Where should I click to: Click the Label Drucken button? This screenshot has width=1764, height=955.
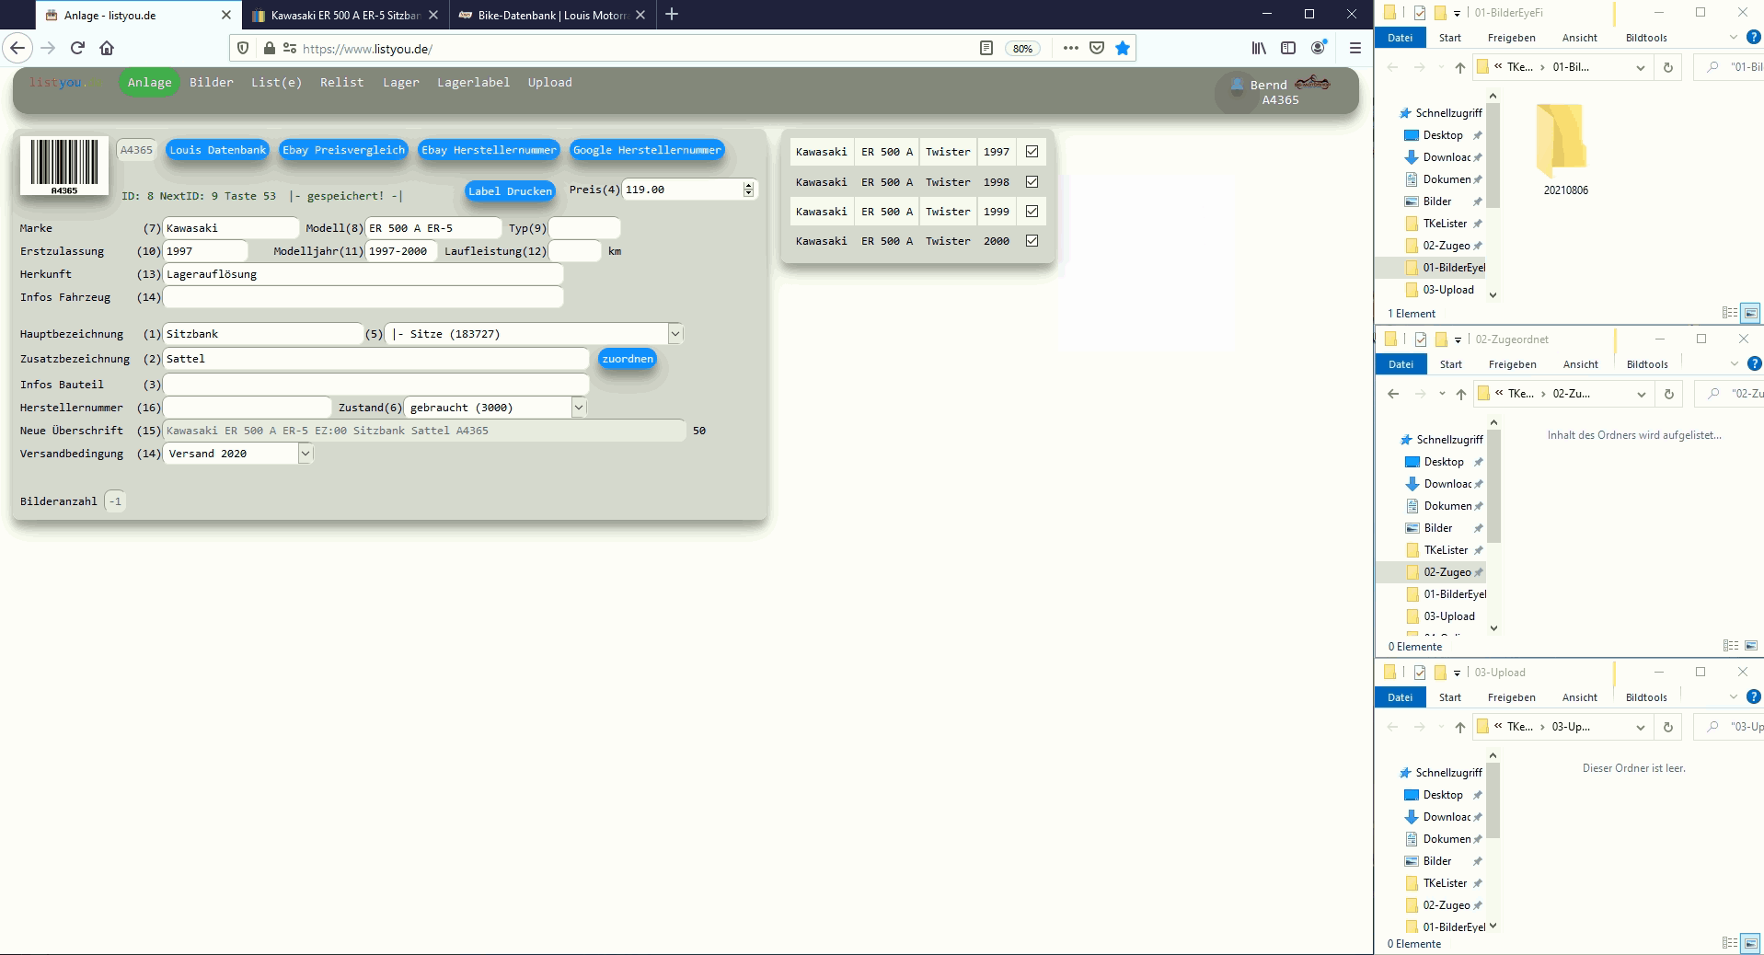510,191
